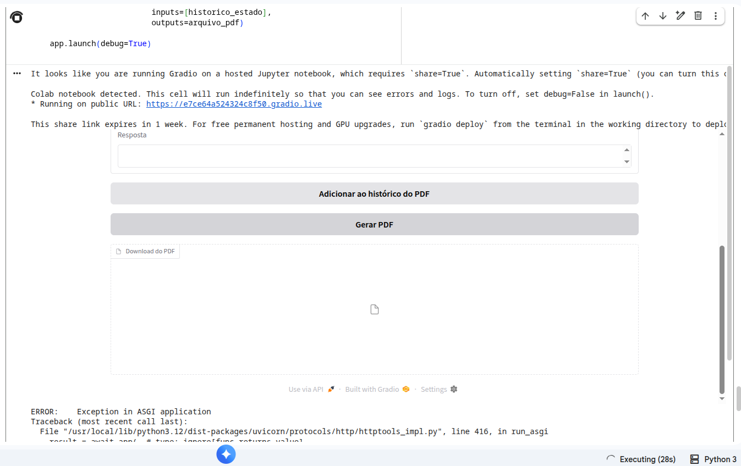Image resolution: width=741 pixels, height=466 pixels.
Task: Click the Resposta box scroll-up arrow
Action: pyautogui.click(x=627, y=150)
